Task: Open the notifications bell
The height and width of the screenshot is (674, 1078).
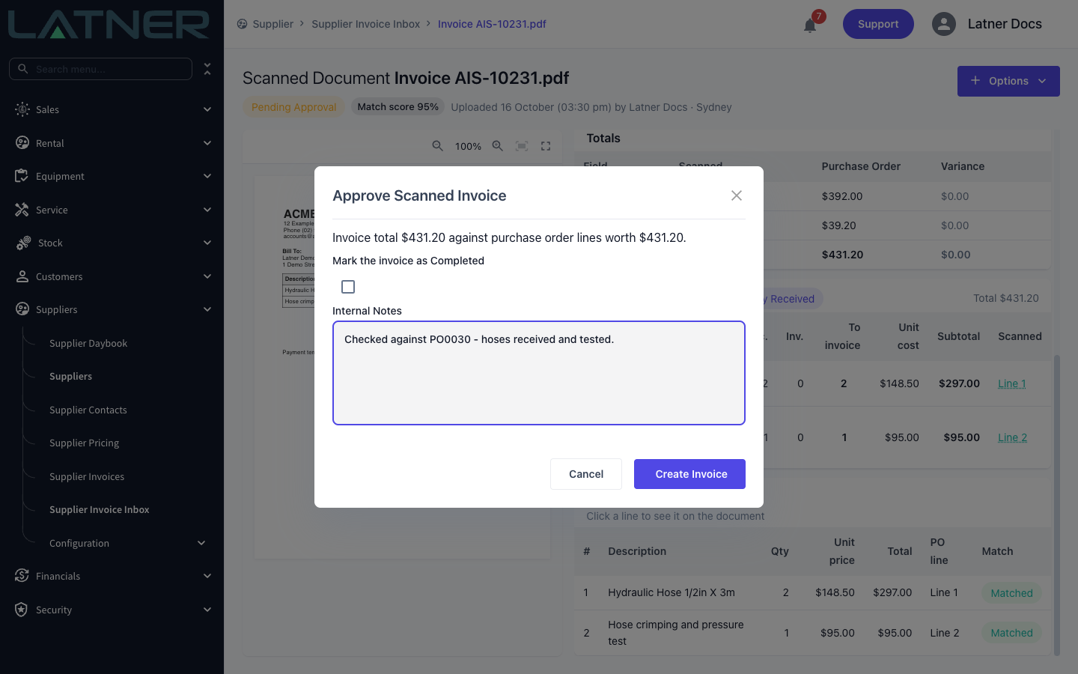Action: [x=810, y=25]
